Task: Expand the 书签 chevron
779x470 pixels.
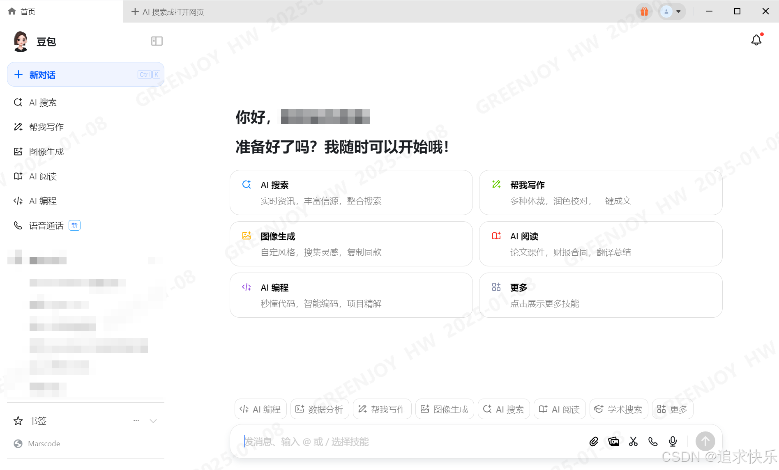Action: (153, 421)
